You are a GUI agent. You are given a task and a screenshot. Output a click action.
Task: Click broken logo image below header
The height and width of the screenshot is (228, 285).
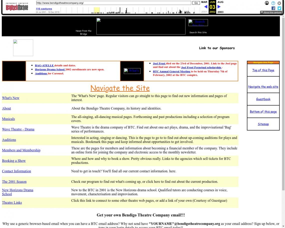click(23, 48)
